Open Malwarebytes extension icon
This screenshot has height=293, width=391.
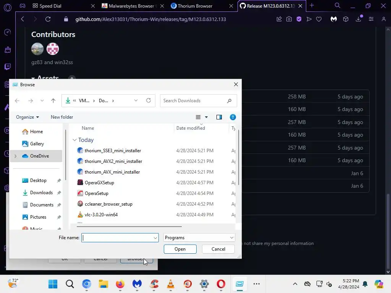334,19
